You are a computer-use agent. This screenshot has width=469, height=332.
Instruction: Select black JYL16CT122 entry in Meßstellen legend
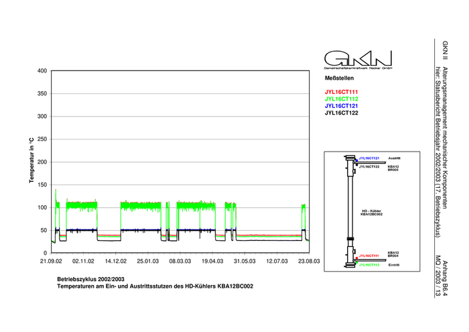341,113
